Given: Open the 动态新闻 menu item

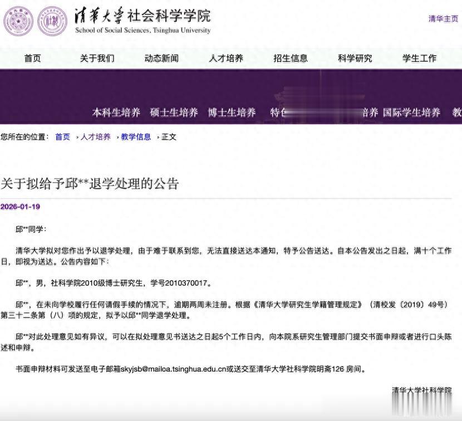Looking at the screenshot, I should click(x=161, y=58).
